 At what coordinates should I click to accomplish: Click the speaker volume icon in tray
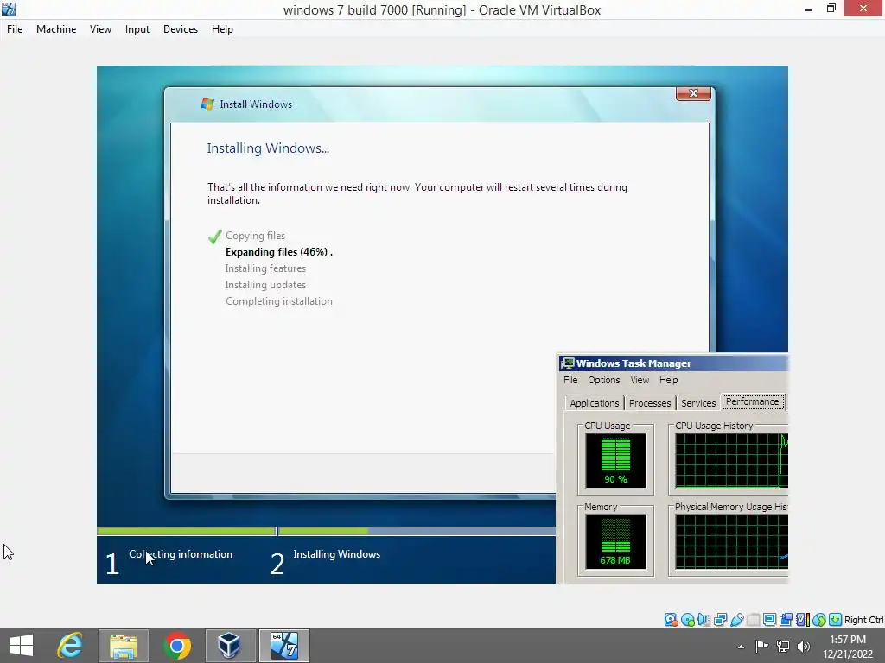pyautogui.click(x=803, y=646)
